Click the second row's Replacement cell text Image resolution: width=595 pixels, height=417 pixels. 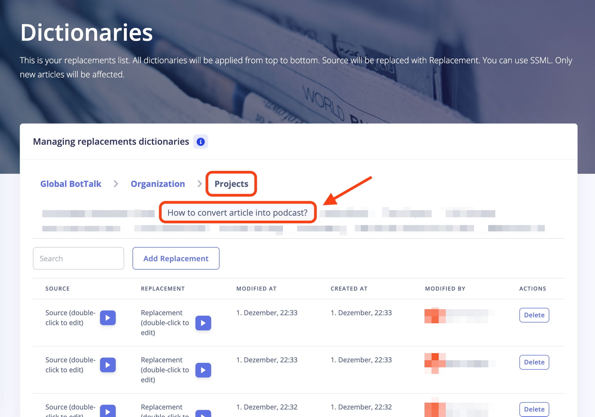(165, 370)
